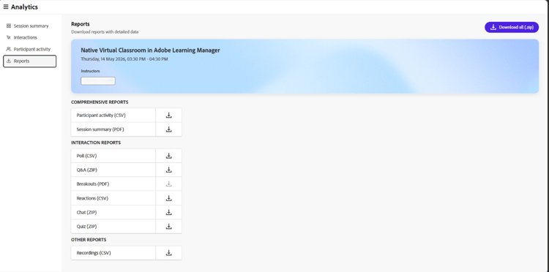Click the Download reports with detailed data subtitle

pyautogui.click(x=105, y=32)
